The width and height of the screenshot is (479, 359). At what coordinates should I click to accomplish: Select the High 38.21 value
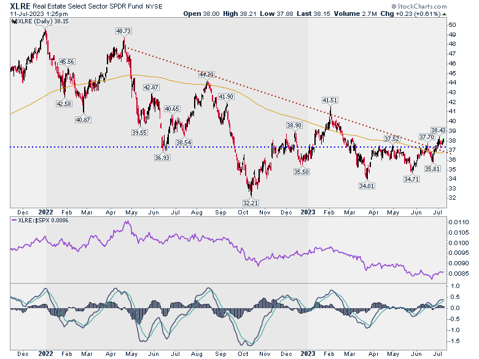240,13
